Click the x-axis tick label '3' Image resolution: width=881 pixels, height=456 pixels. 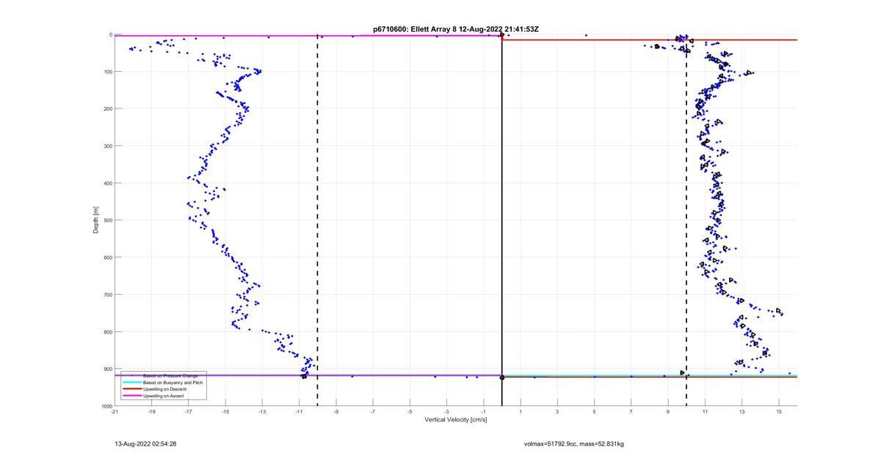[557, 411]
